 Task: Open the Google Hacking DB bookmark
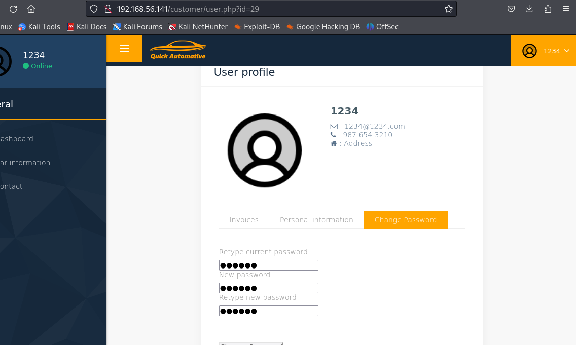click(x=323, y=27)
